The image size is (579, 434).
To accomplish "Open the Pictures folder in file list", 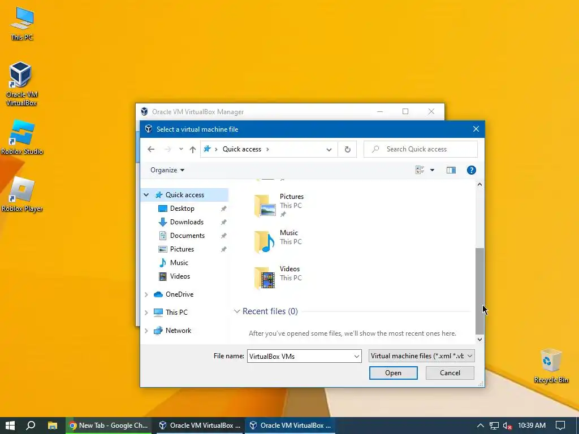I will click(x=279, y=205).
